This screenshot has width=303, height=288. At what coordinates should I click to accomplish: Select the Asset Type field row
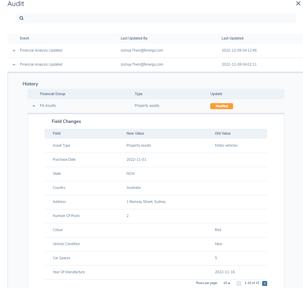[62, 146]
